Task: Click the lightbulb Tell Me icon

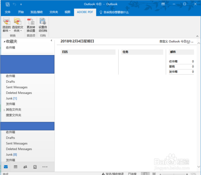Action: 101,12
